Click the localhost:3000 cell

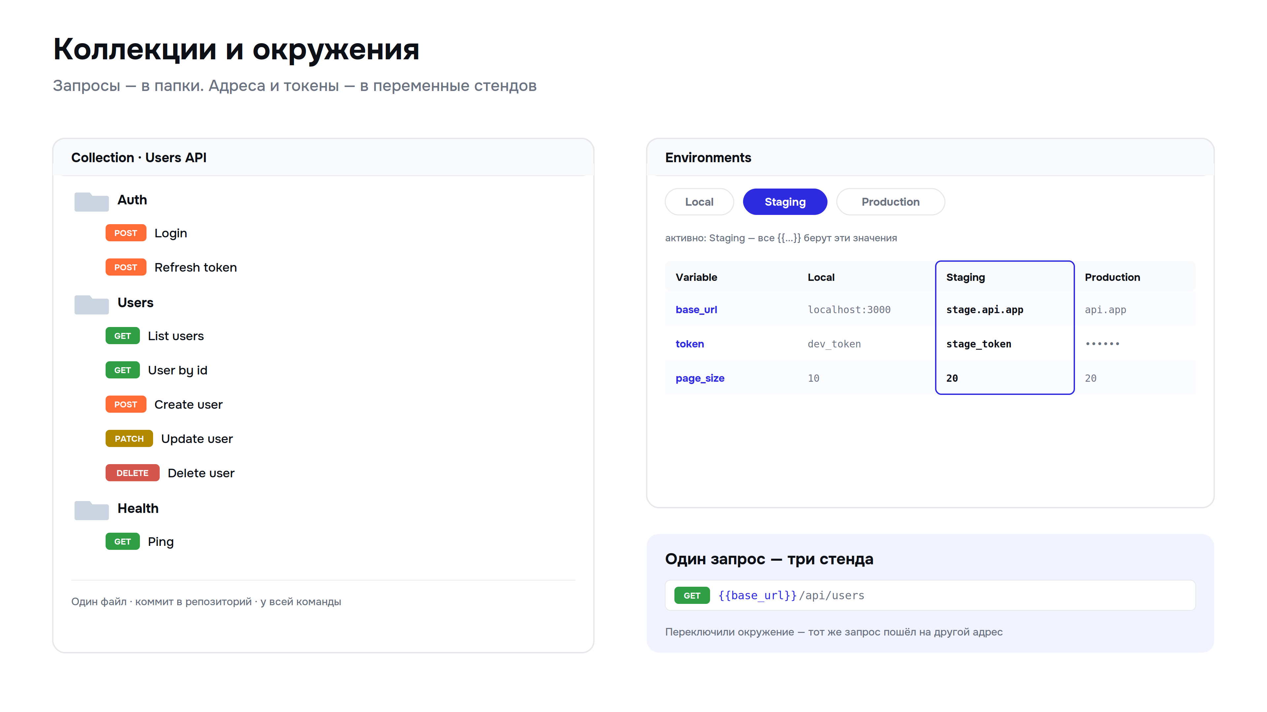tap(849, 310)
